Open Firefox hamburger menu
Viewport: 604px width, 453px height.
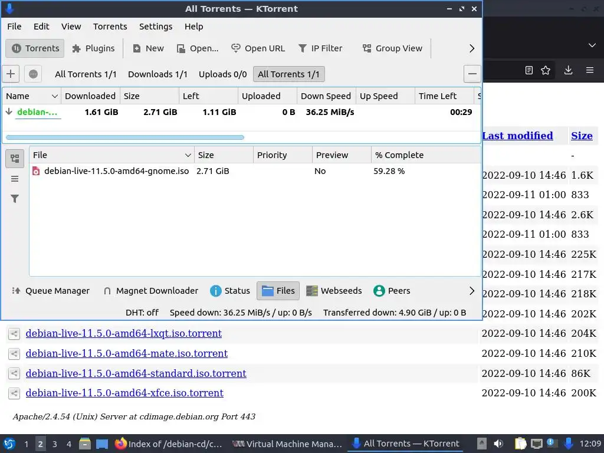pyautogui.click(x=590, y=70)
